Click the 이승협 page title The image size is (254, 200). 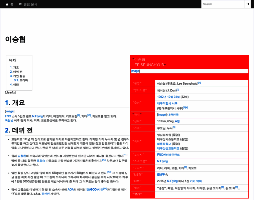pos(15,39)
